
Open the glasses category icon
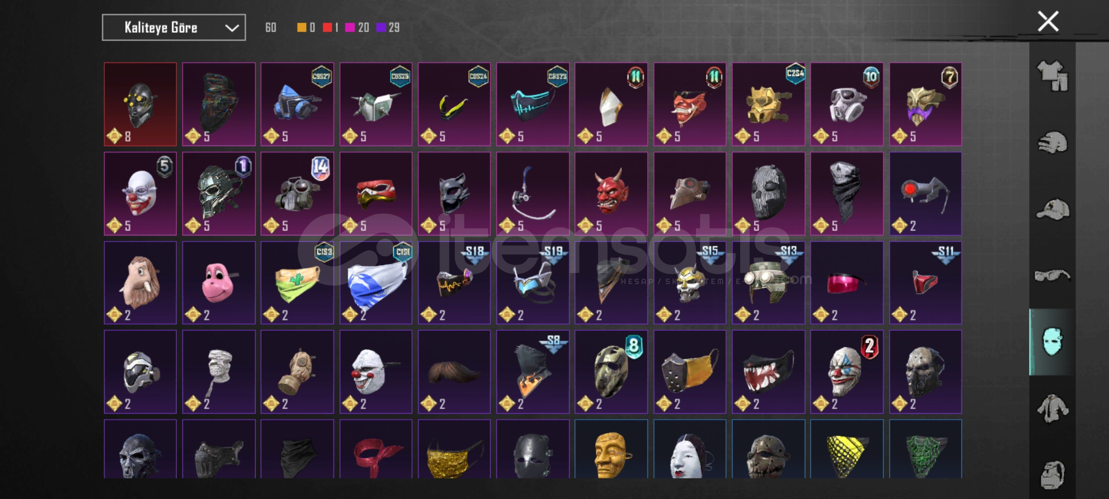tap(1052, 276)
